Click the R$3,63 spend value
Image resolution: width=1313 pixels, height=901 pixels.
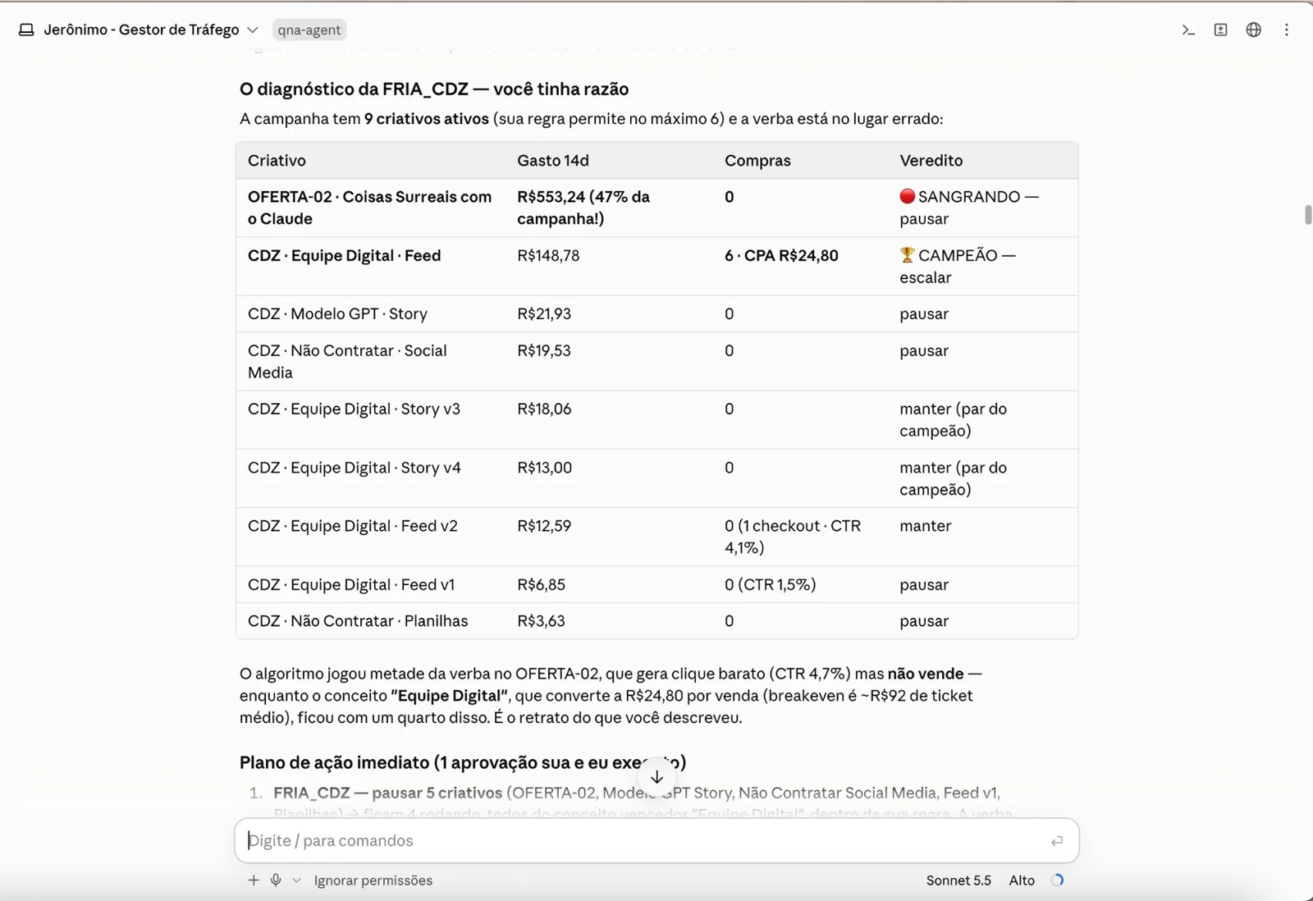[x=542, y=621]
